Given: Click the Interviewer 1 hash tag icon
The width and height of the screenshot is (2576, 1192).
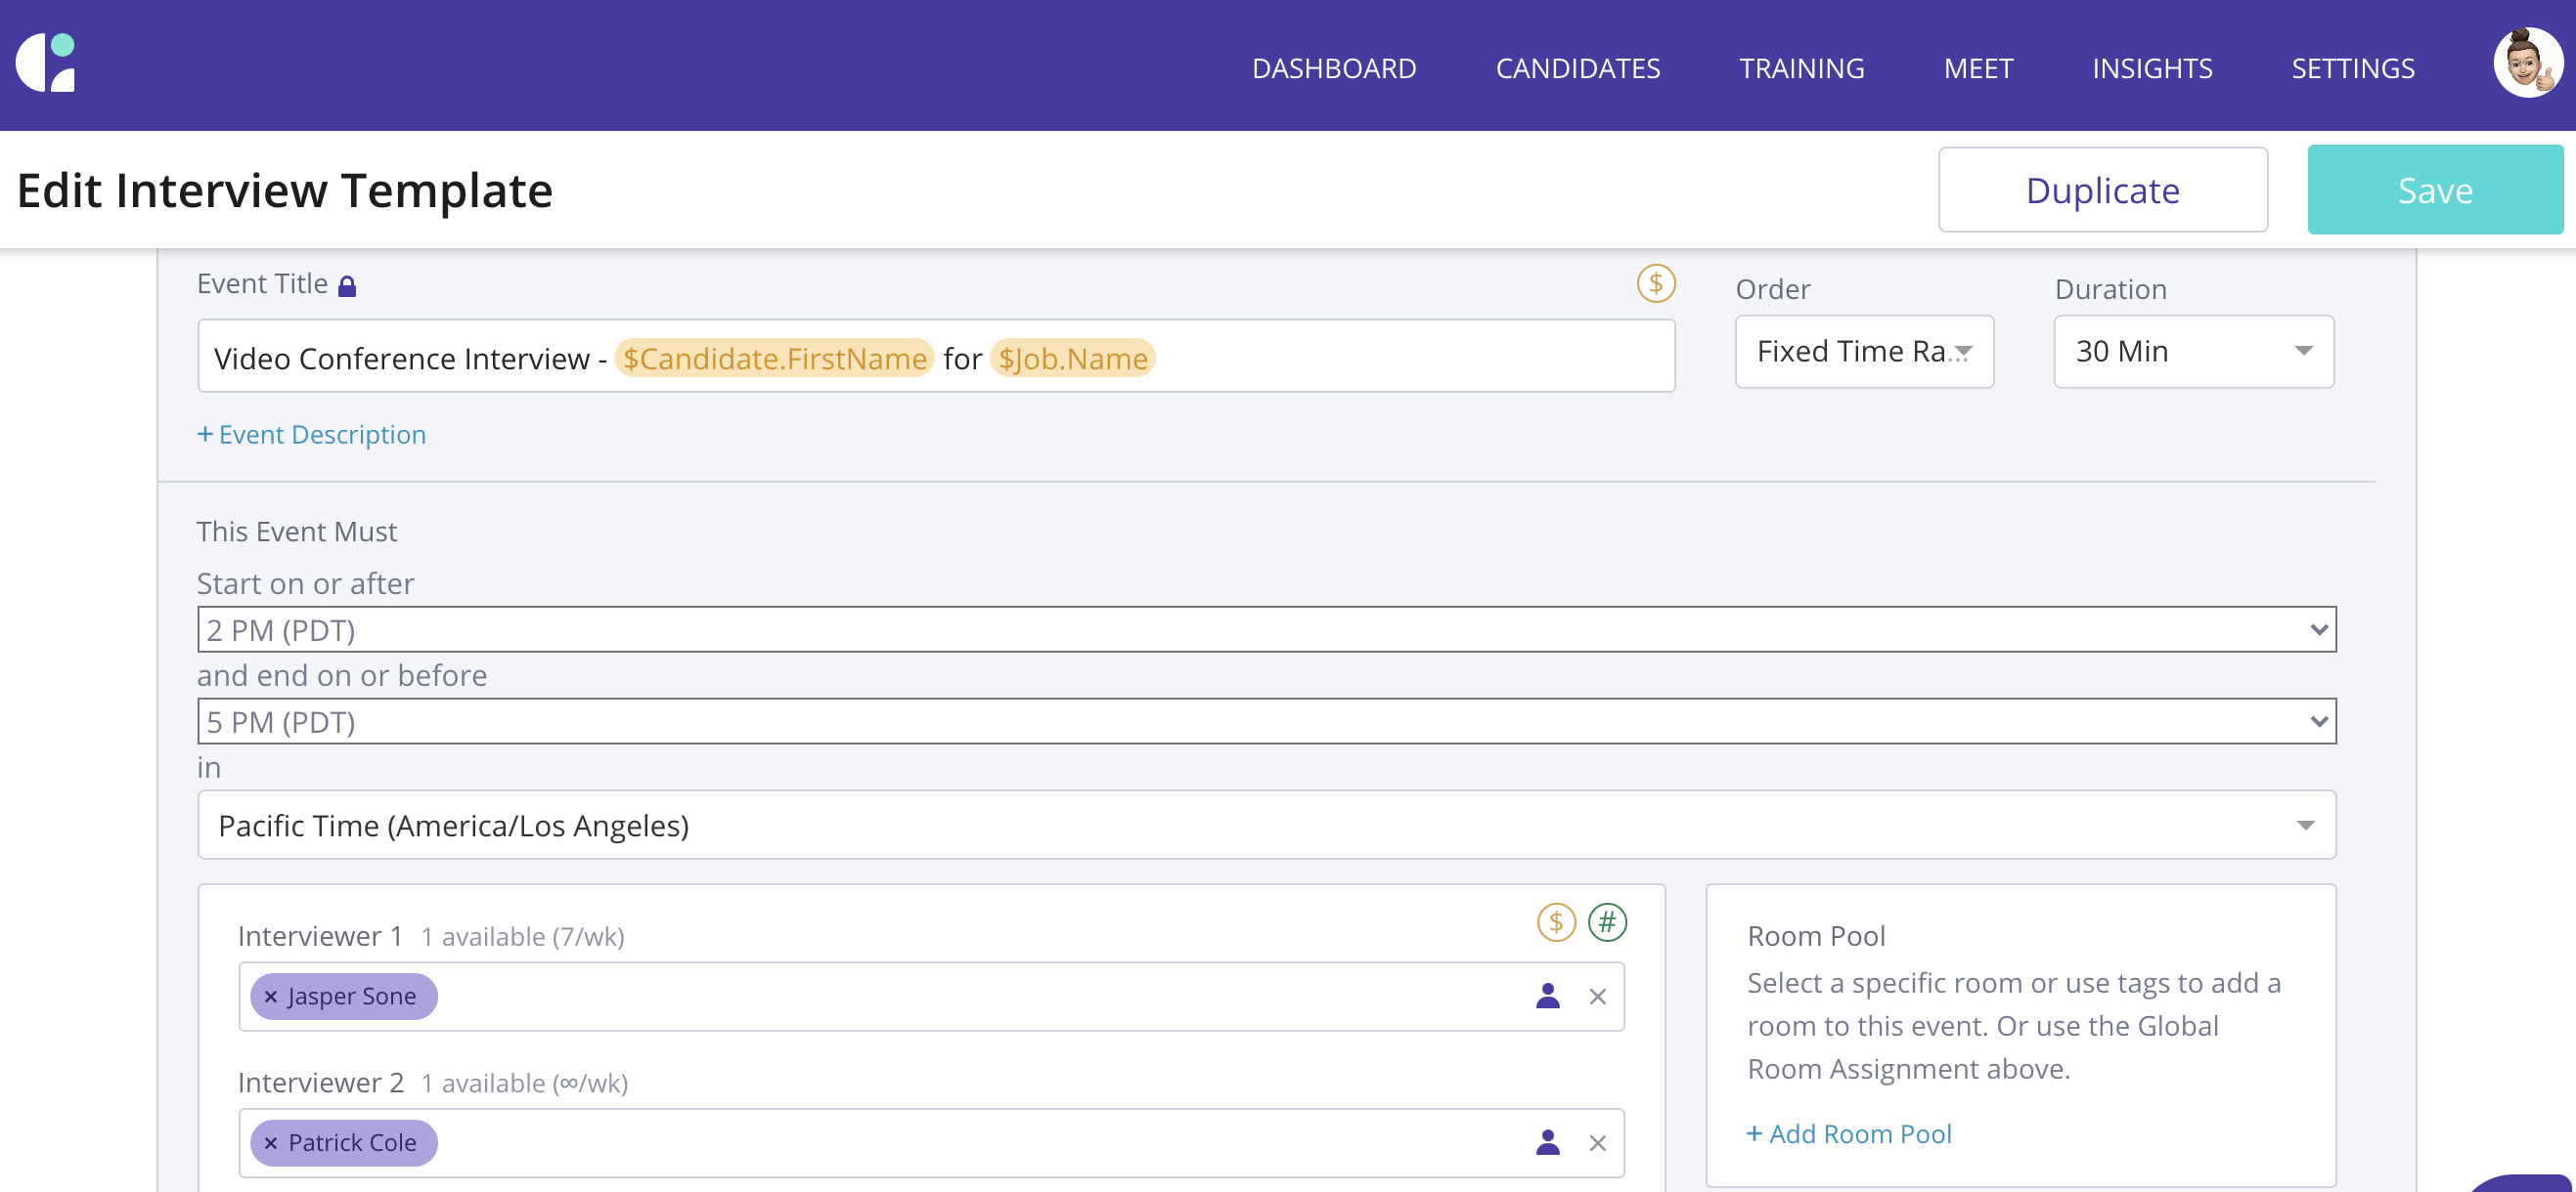Looking at the screenshot, I should [x=1607, y=922].
